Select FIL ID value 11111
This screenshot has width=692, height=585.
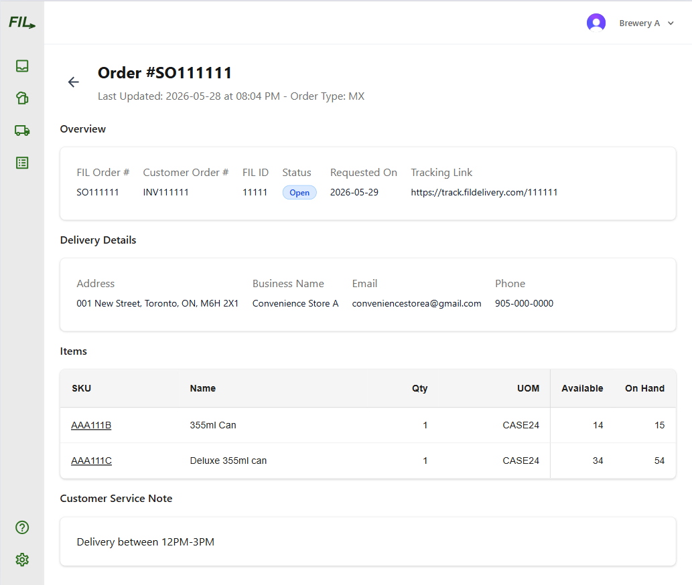pos(255,192)
